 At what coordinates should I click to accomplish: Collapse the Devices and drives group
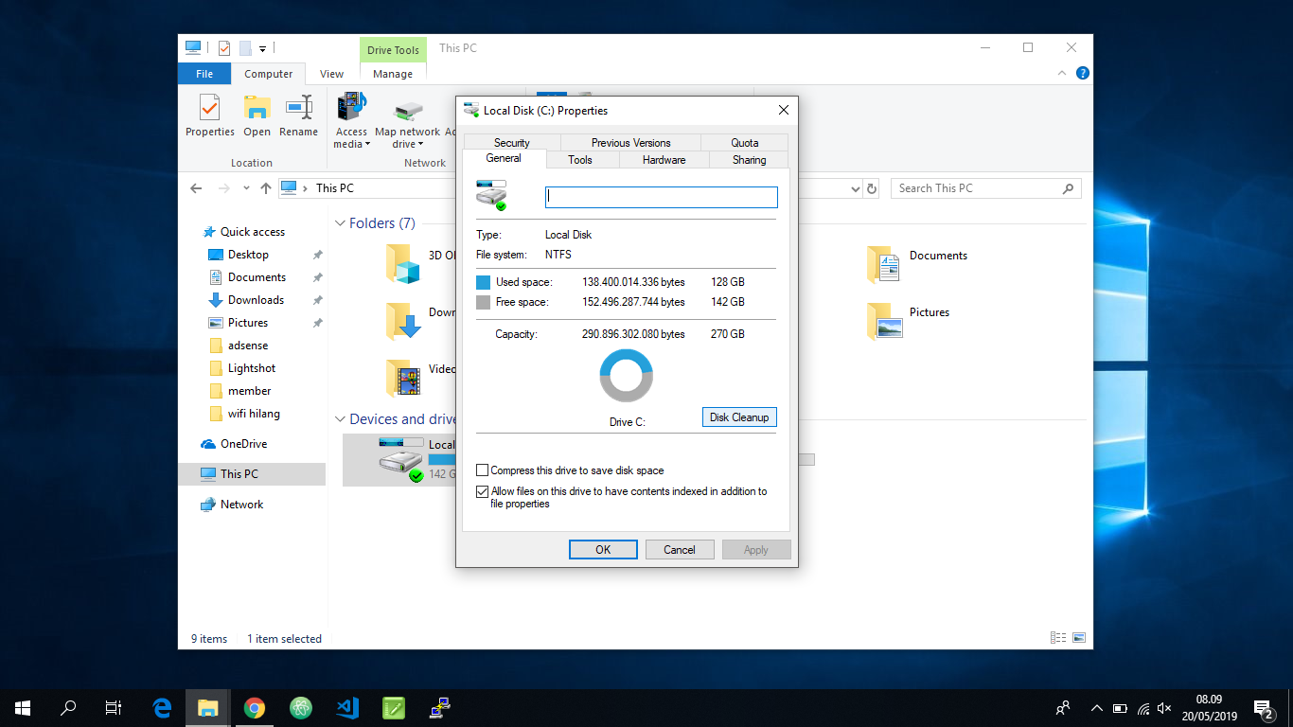pyautogui.click(x=340, y=418)
